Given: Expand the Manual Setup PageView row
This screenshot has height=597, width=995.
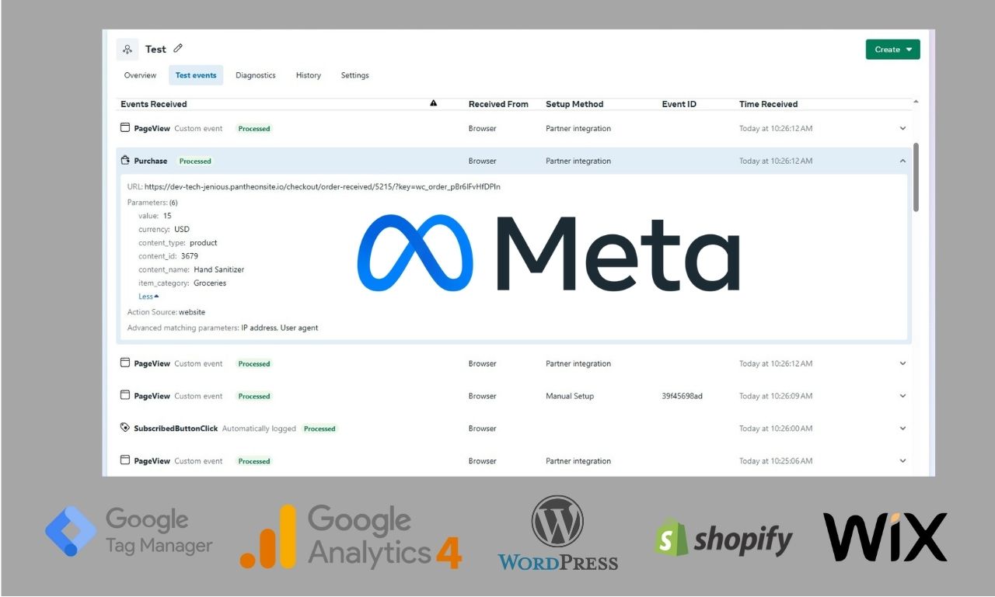Looking at the screenshot, I should pos(902,396).
